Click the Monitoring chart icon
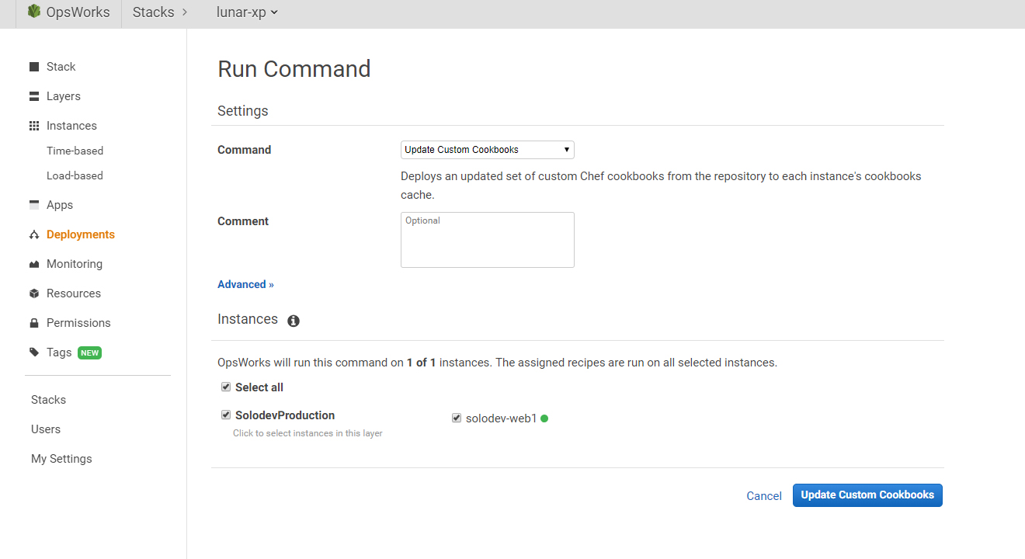 tap(34, 264)
